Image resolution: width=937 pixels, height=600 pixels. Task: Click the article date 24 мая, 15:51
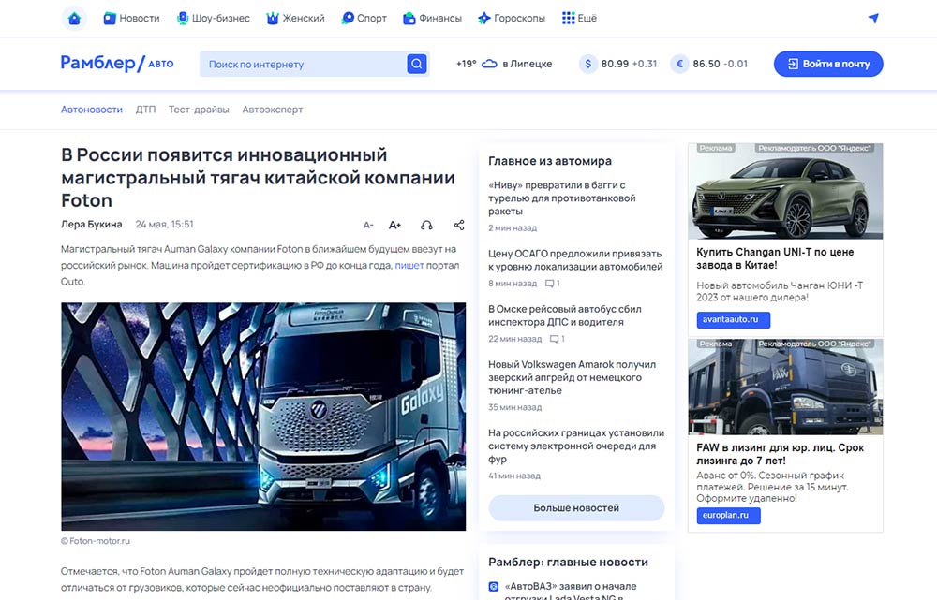point(164,225)
